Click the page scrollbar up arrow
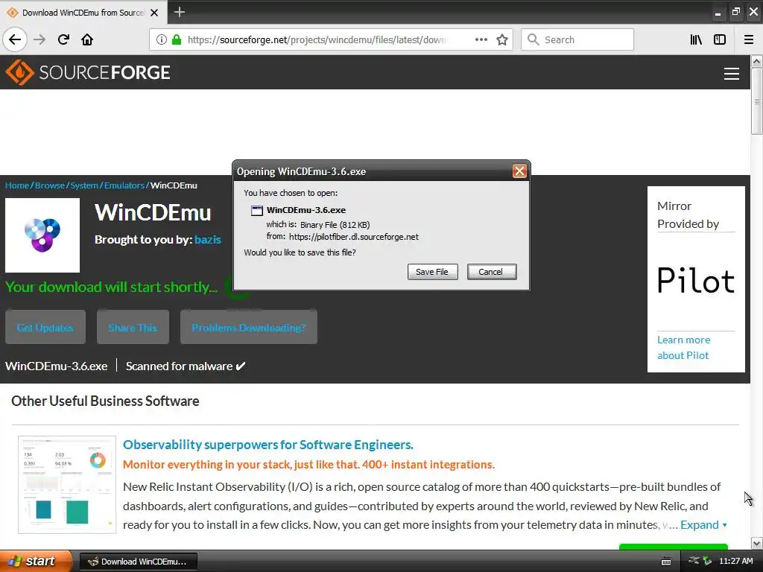763x572 pixels. (x=756, y=61)
